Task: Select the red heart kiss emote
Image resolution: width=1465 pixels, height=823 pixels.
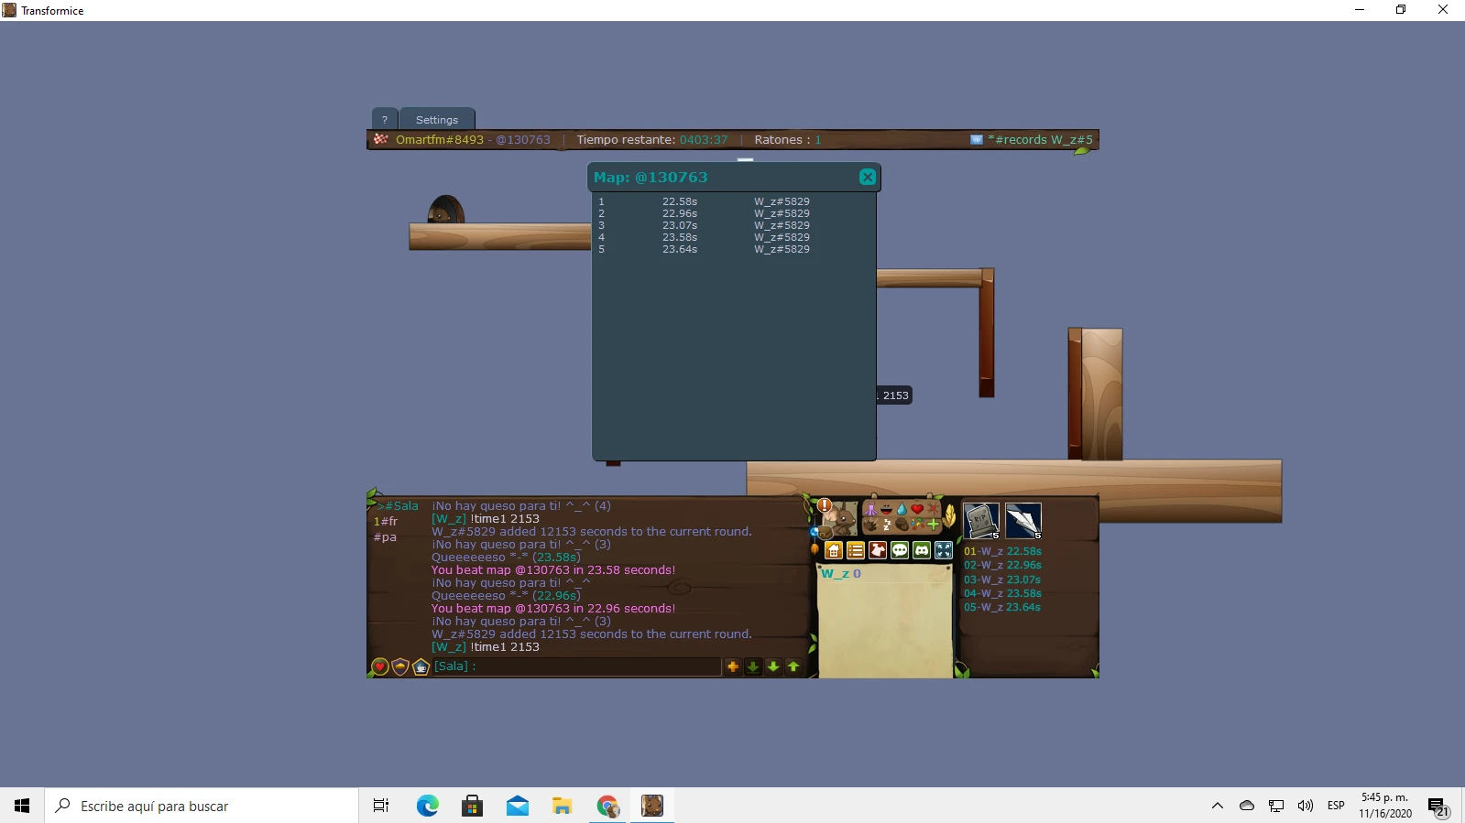Action: [x=917, y=509]
